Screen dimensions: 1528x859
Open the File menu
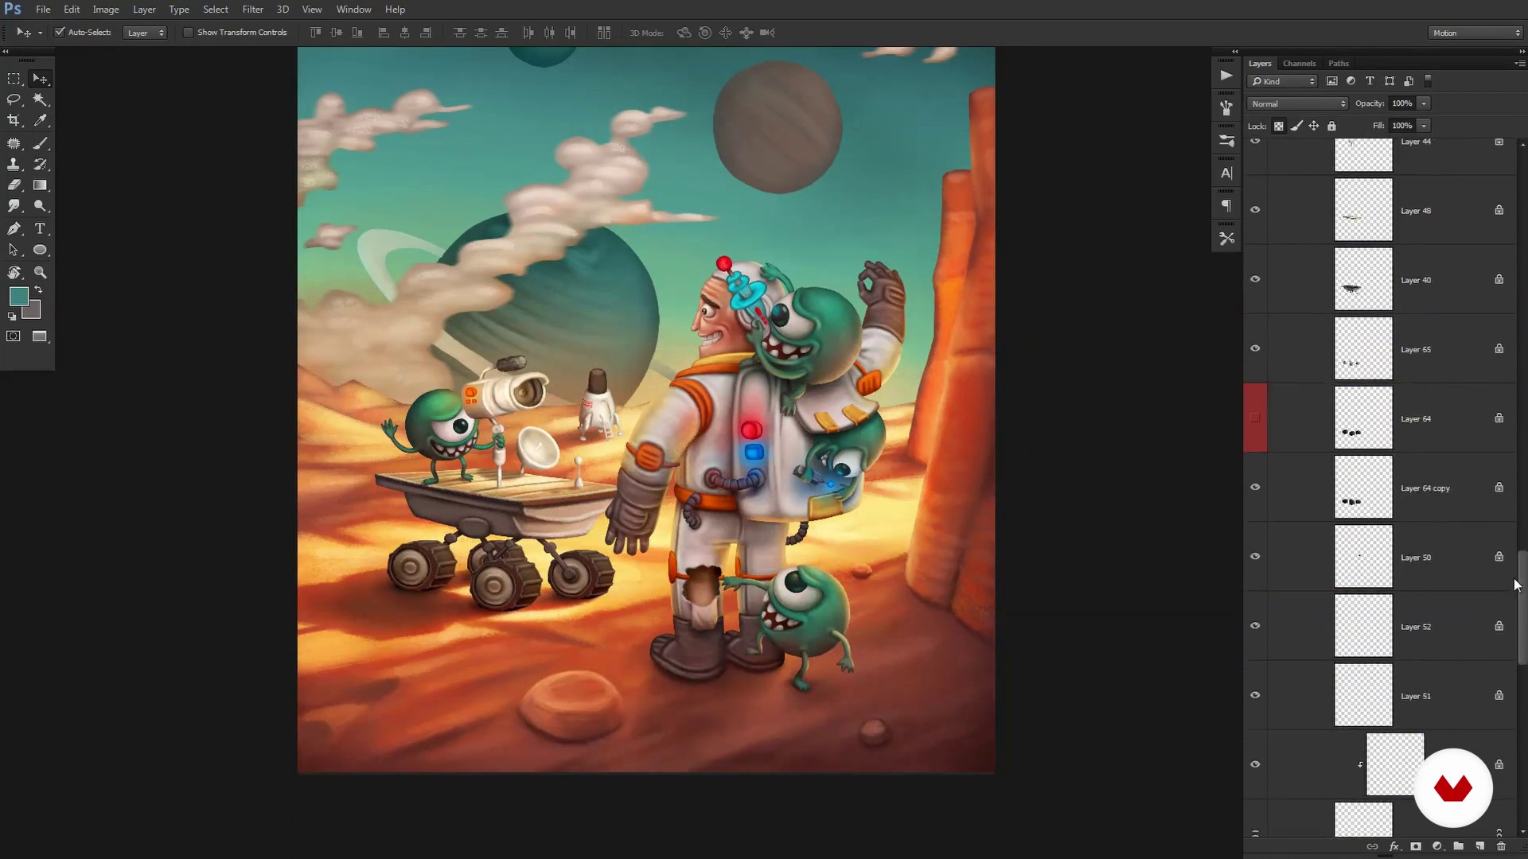43,10
